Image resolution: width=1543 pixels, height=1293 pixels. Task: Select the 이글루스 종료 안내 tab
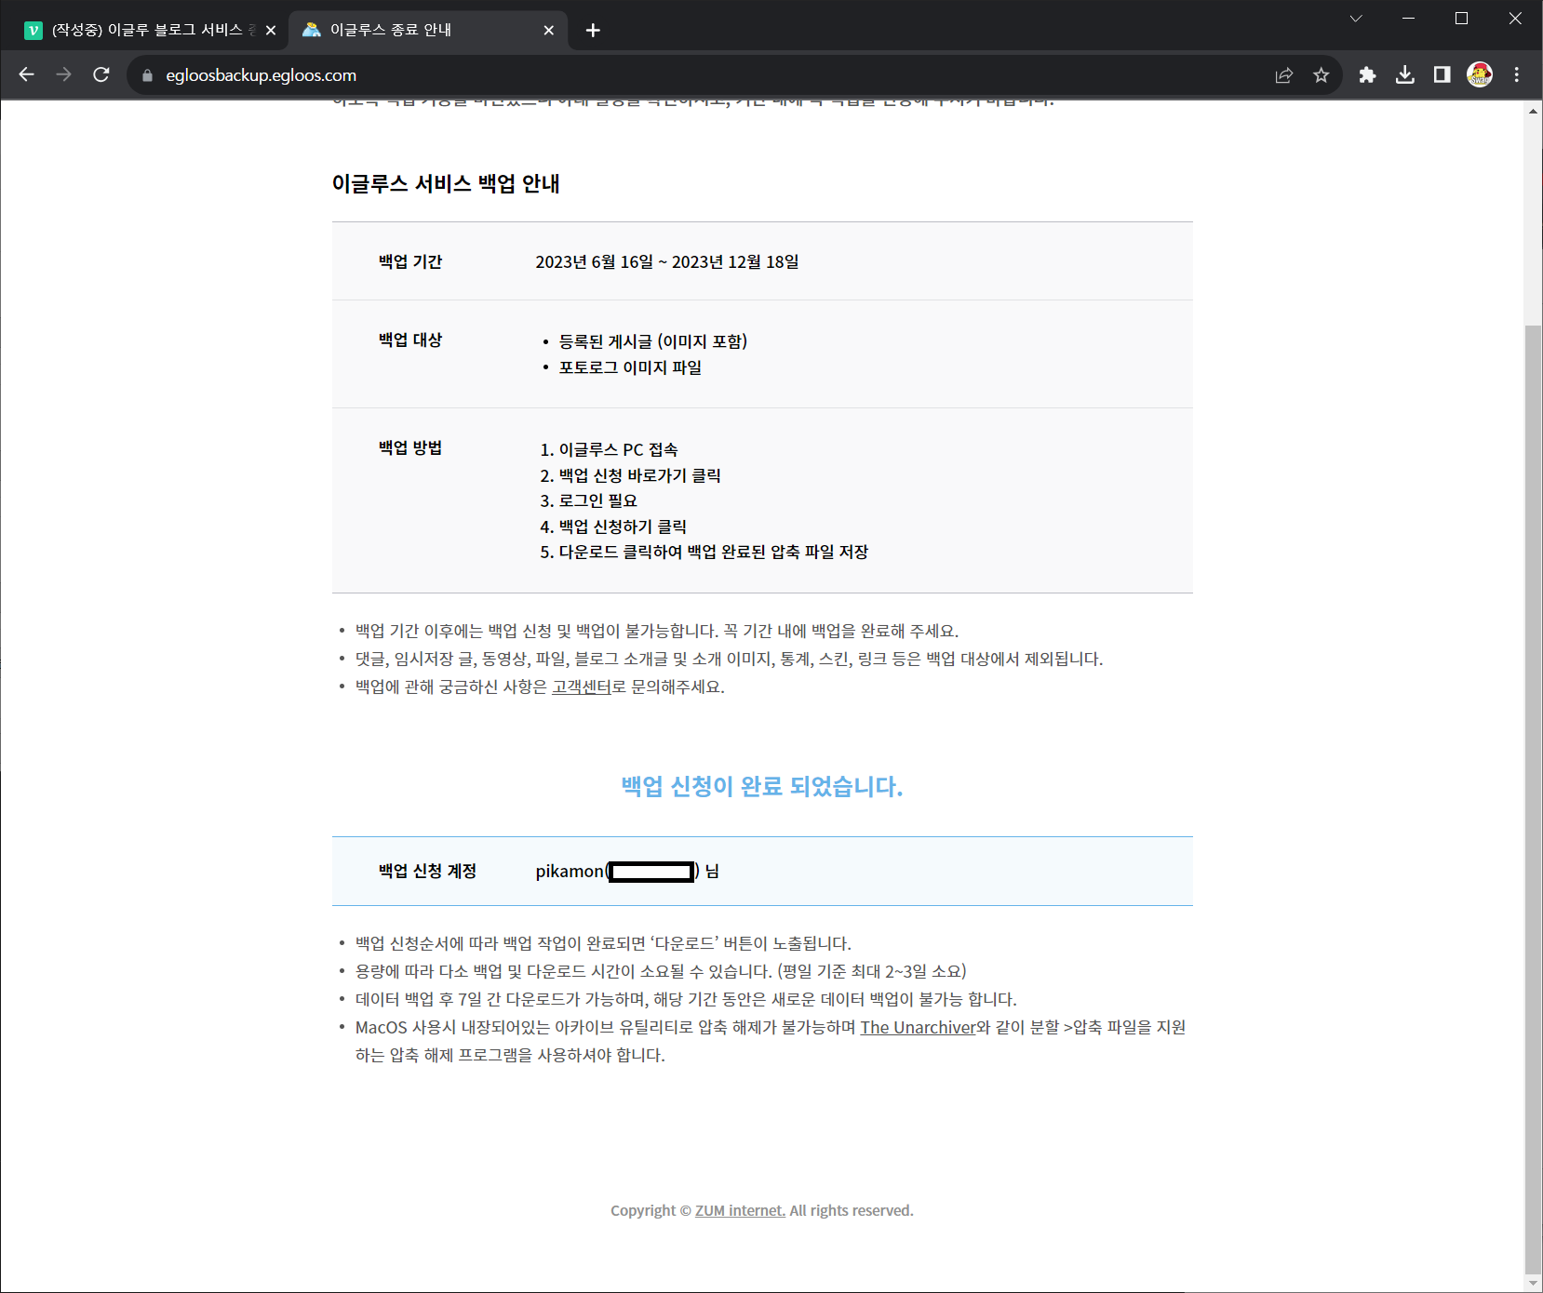426,30
